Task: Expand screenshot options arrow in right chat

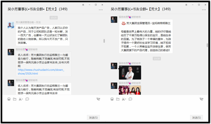Action: 126,99
